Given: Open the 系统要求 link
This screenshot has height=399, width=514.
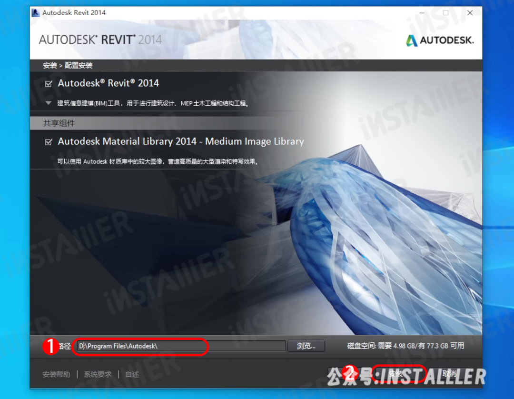Looking at the screenshot, I should click(98, 374).
